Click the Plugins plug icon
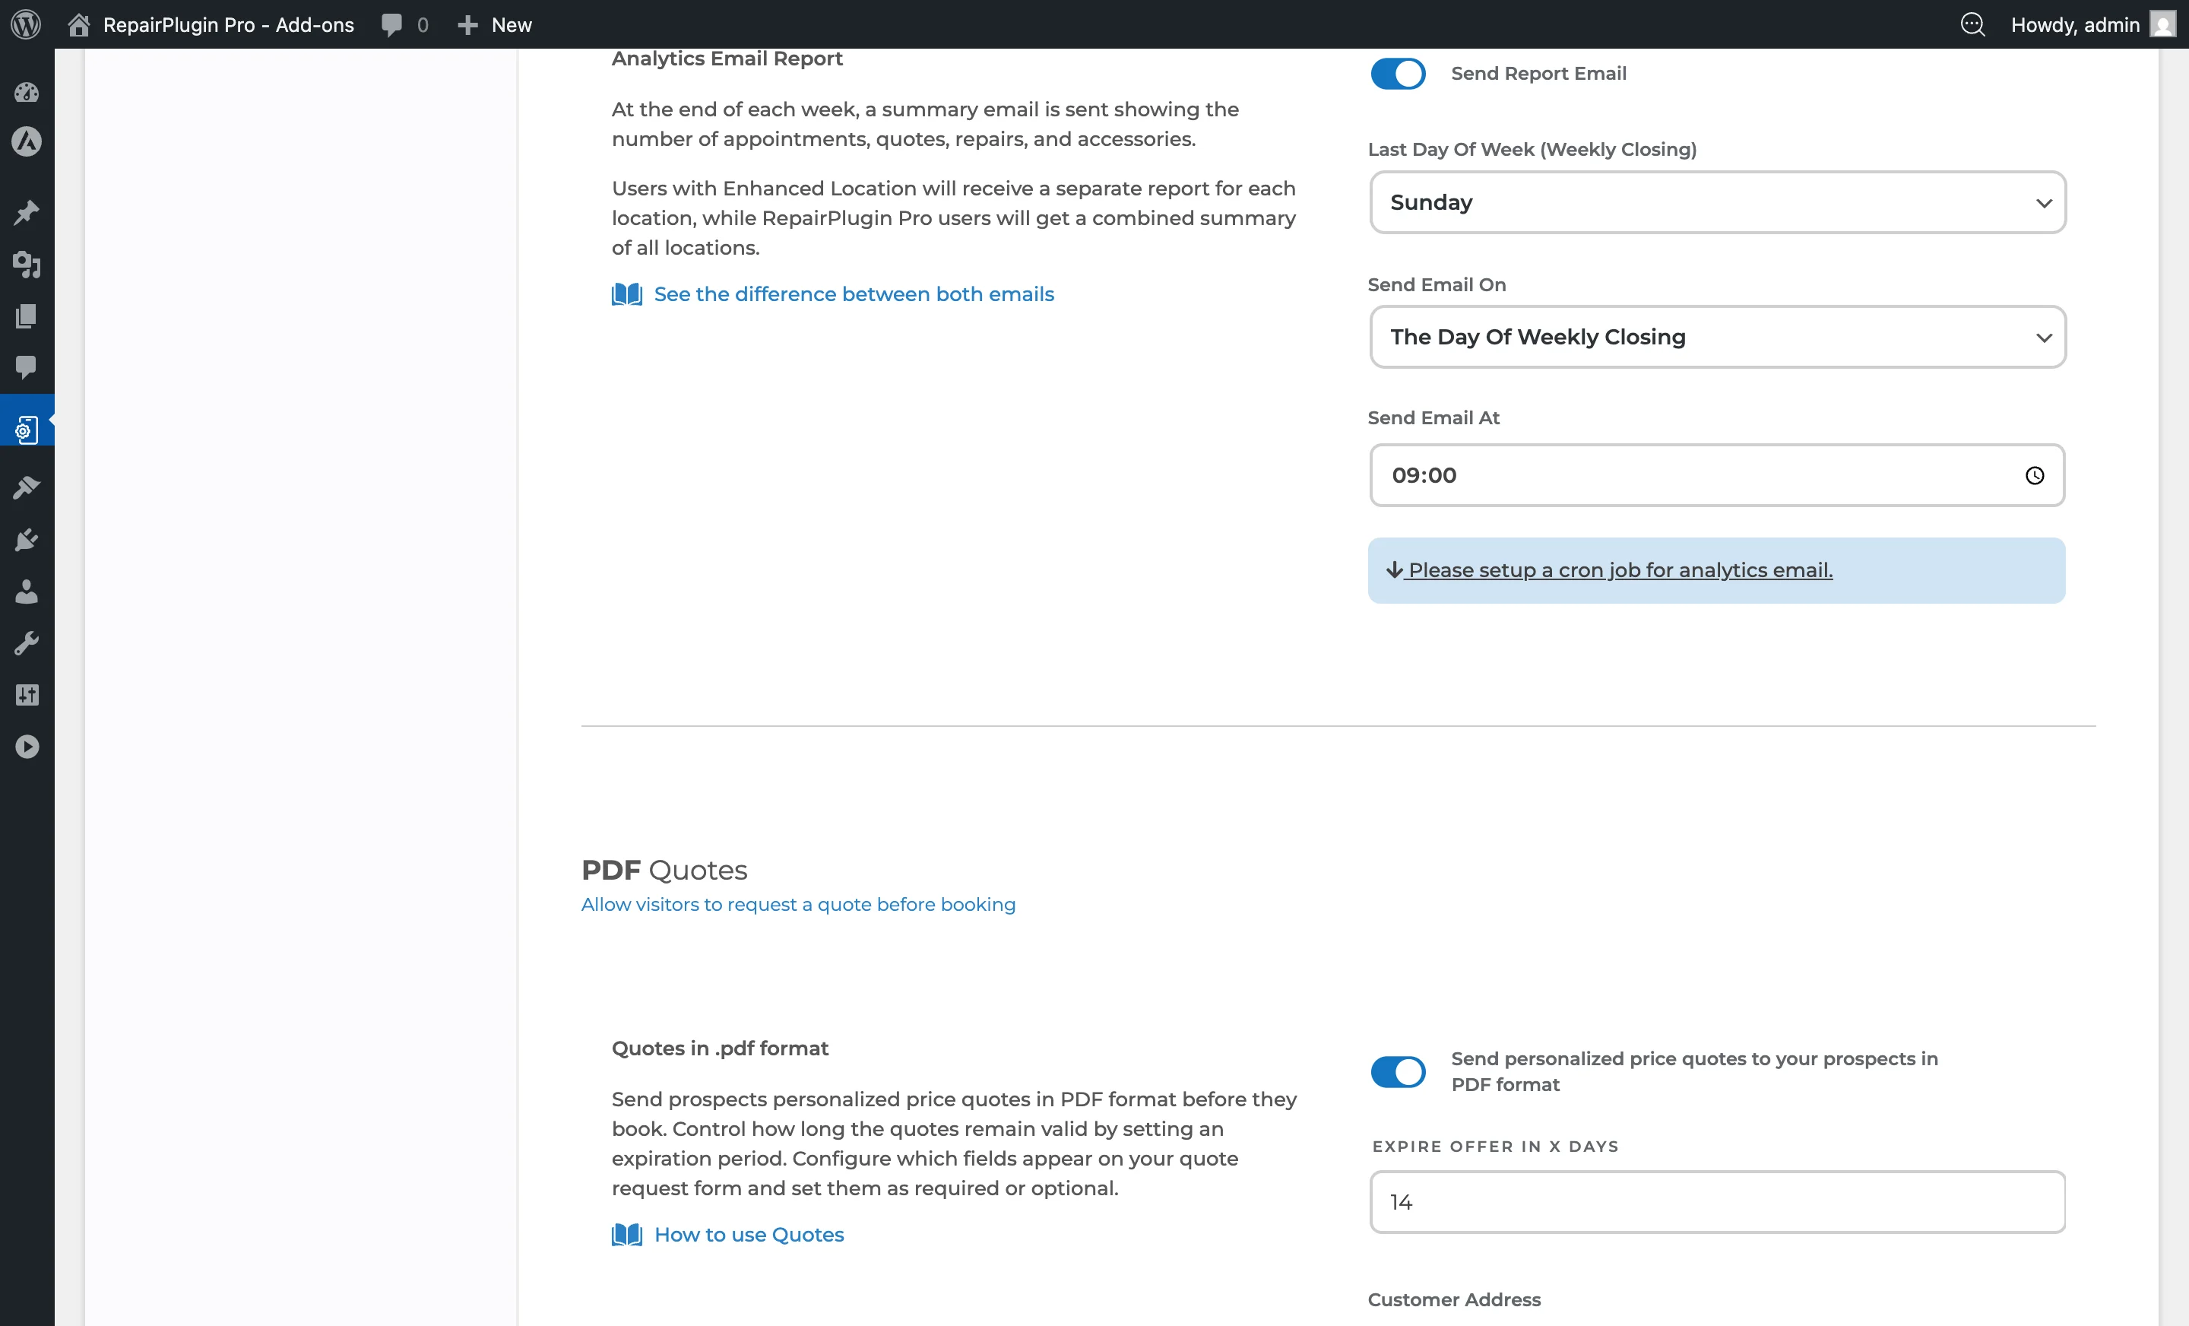2189x1326 pixels. 27,538
